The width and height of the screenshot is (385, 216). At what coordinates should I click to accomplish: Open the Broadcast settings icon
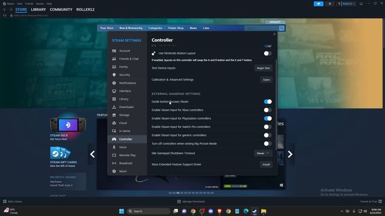point(114,163)
